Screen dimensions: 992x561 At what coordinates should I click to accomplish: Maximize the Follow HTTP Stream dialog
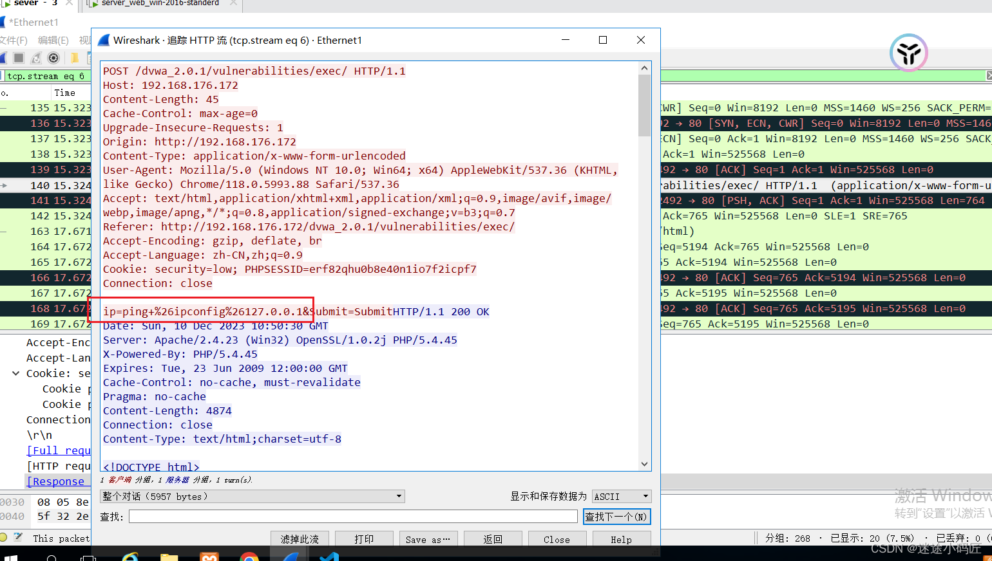603,40
